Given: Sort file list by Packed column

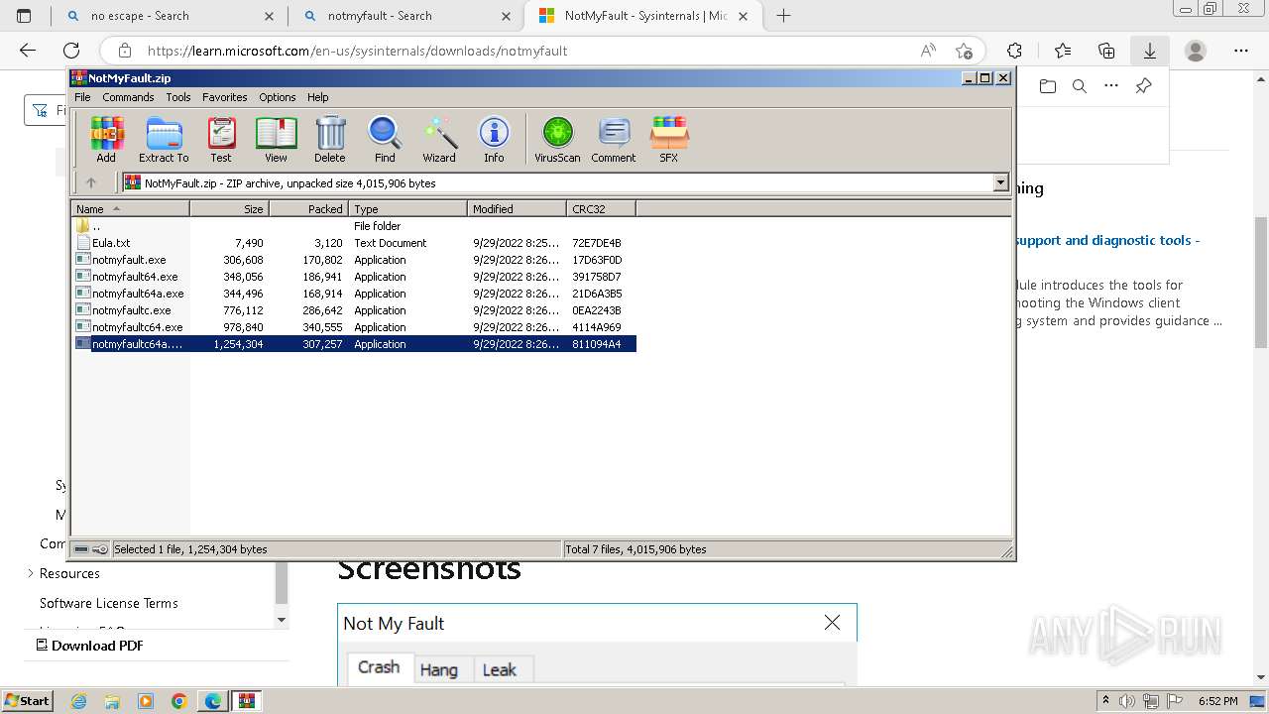Looking at the screenshot, I should (308, 208).
